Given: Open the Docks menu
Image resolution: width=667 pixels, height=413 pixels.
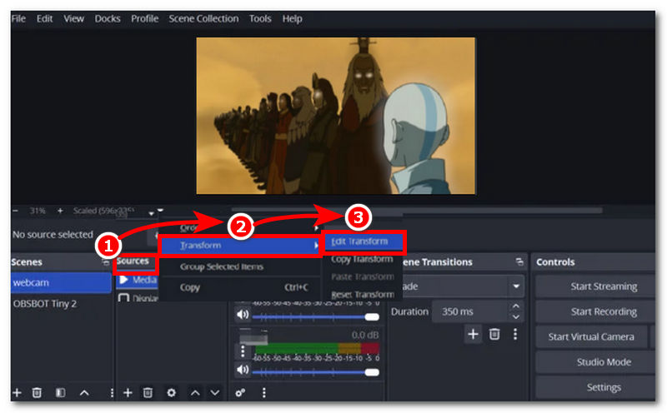Looking at the screenshot, I should pos(108,18).
